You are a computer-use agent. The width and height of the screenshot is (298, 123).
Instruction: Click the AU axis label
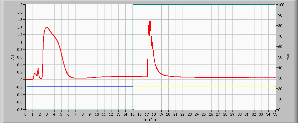13,57
